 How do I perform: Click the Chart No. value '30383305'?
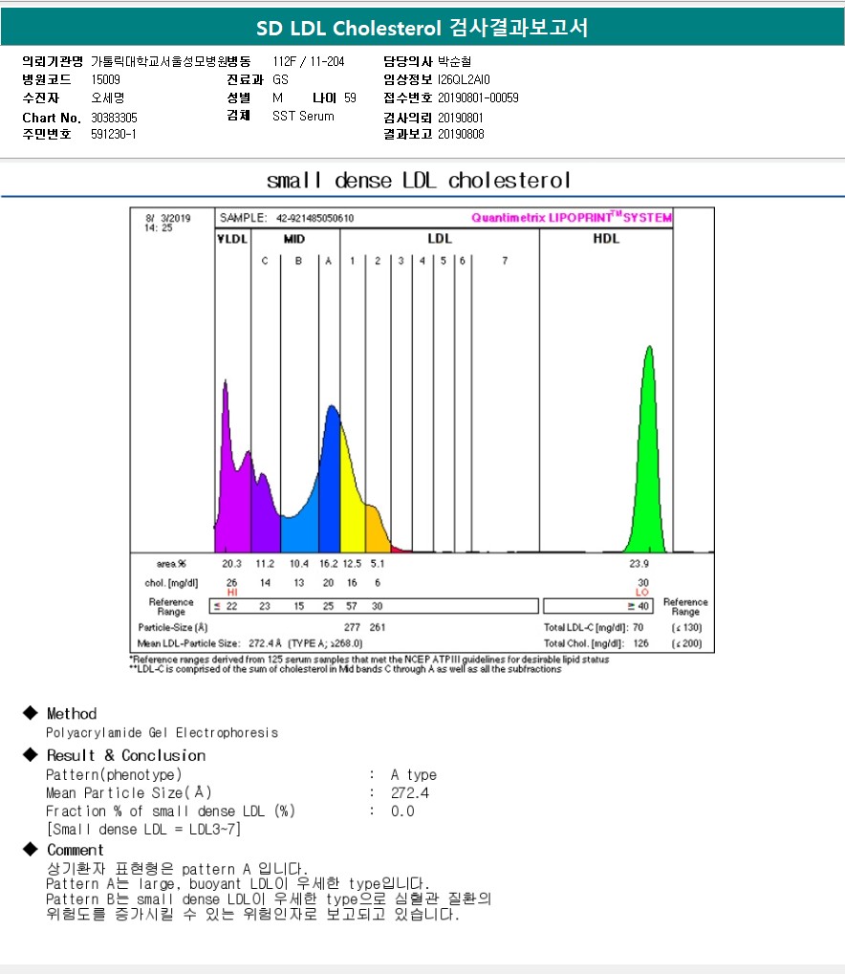114,118
